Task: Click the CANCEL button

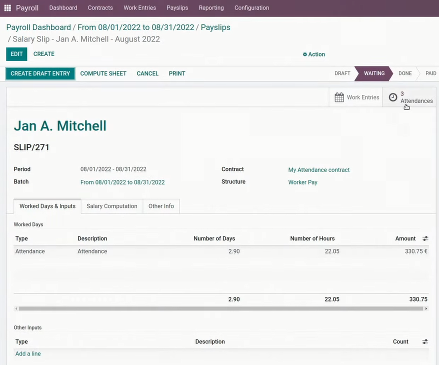Action: (147, 73)
